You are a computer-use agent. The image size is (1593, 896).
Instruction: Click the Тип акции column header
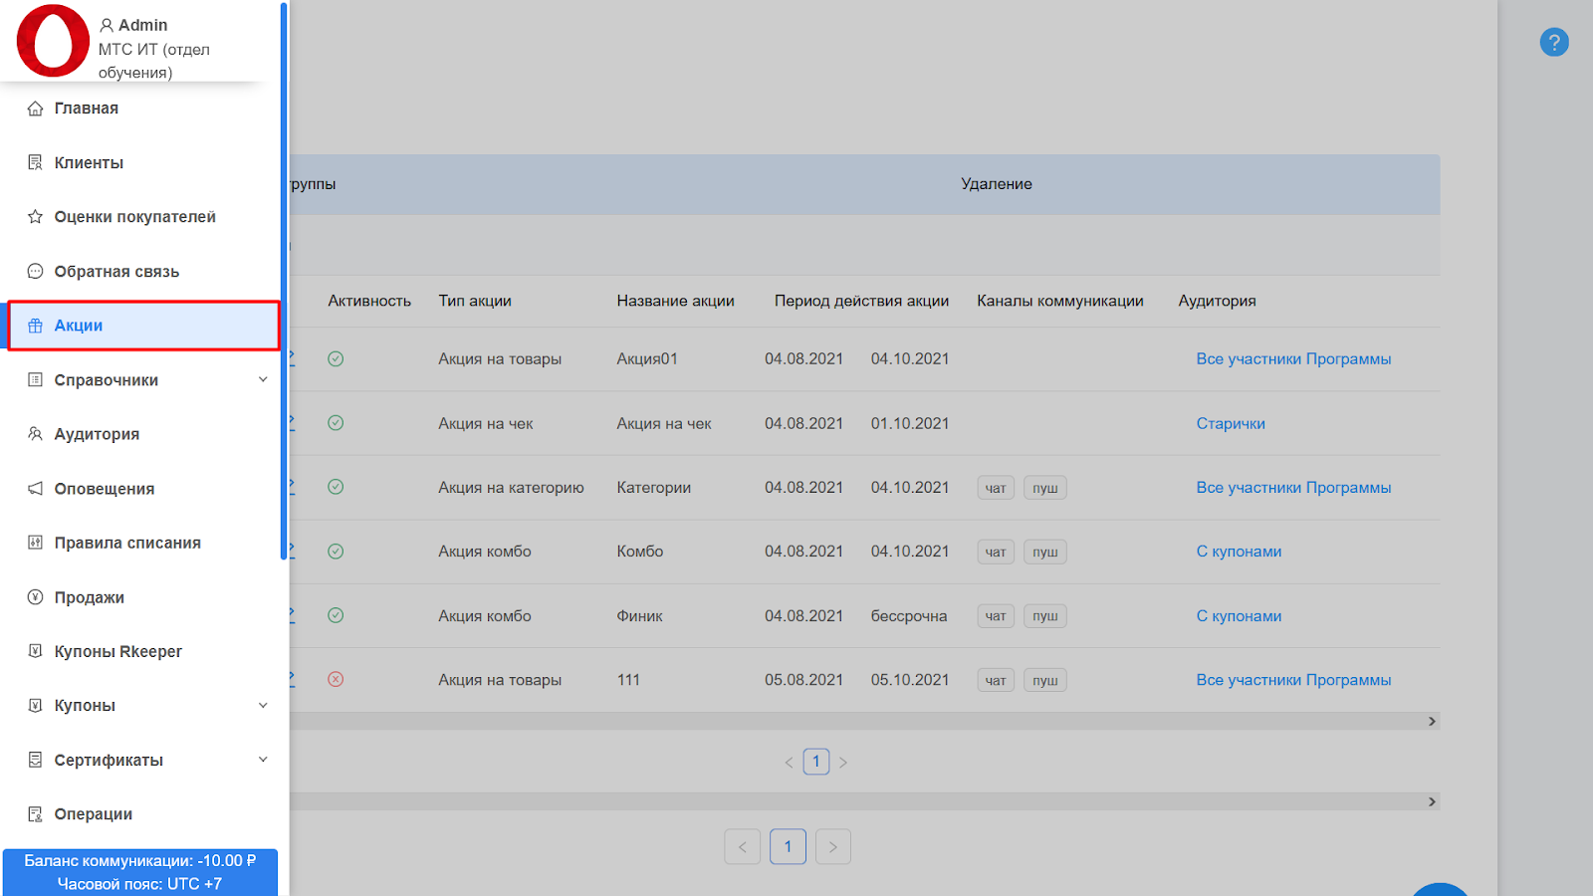(x=475, y=301)
